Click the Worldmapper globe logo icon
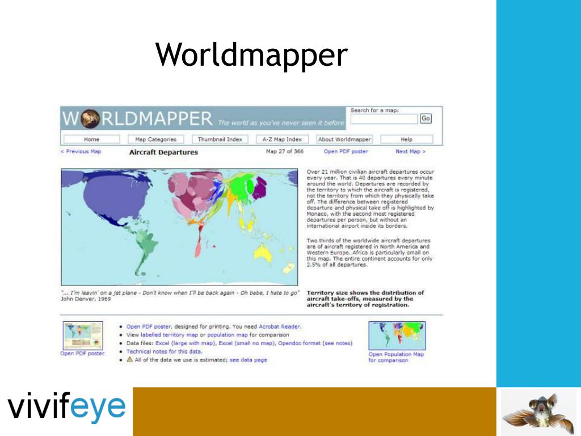 click(90, 119)
